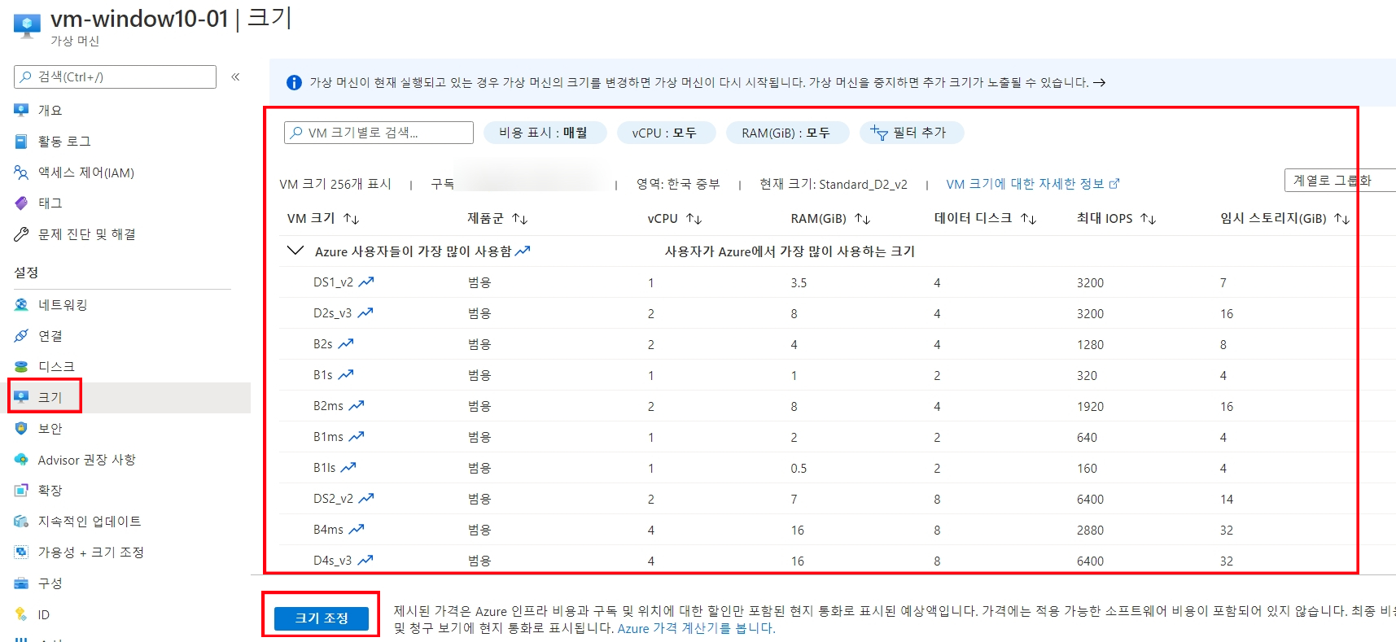This screenshot has width=1396, height=642.
Task: Sort by vCPU column
Action: 675,218
